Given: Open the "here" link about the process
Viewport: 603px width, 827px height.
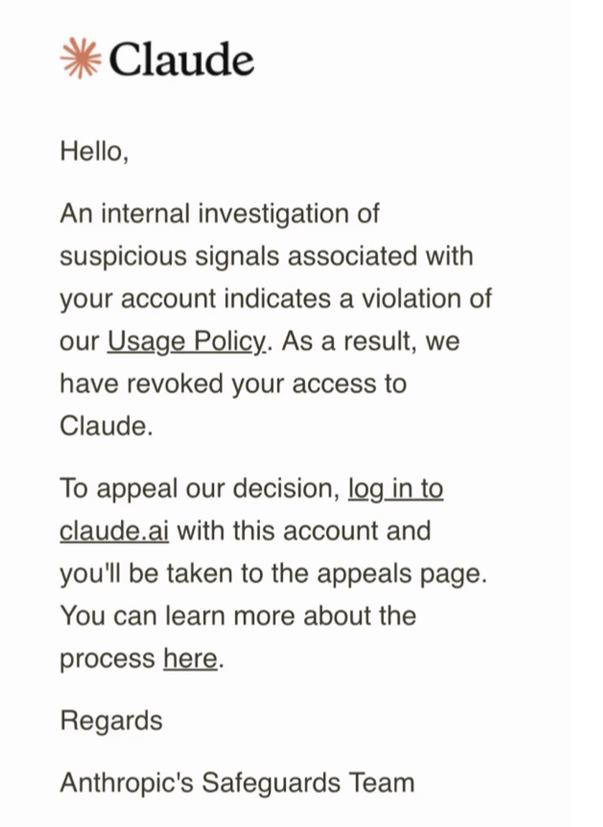Looking at the screenshot, I should click(190, 659).
